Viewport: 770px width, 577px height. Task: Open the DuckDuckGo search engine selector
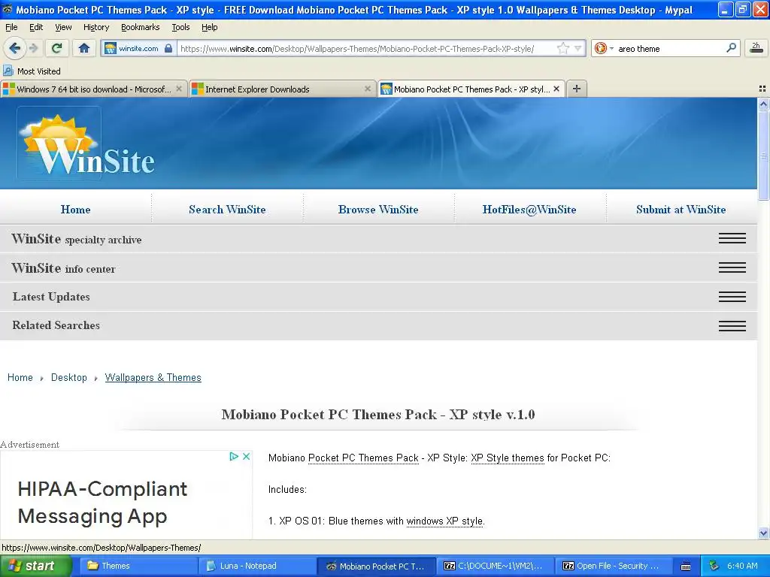(x=604, y=48)
